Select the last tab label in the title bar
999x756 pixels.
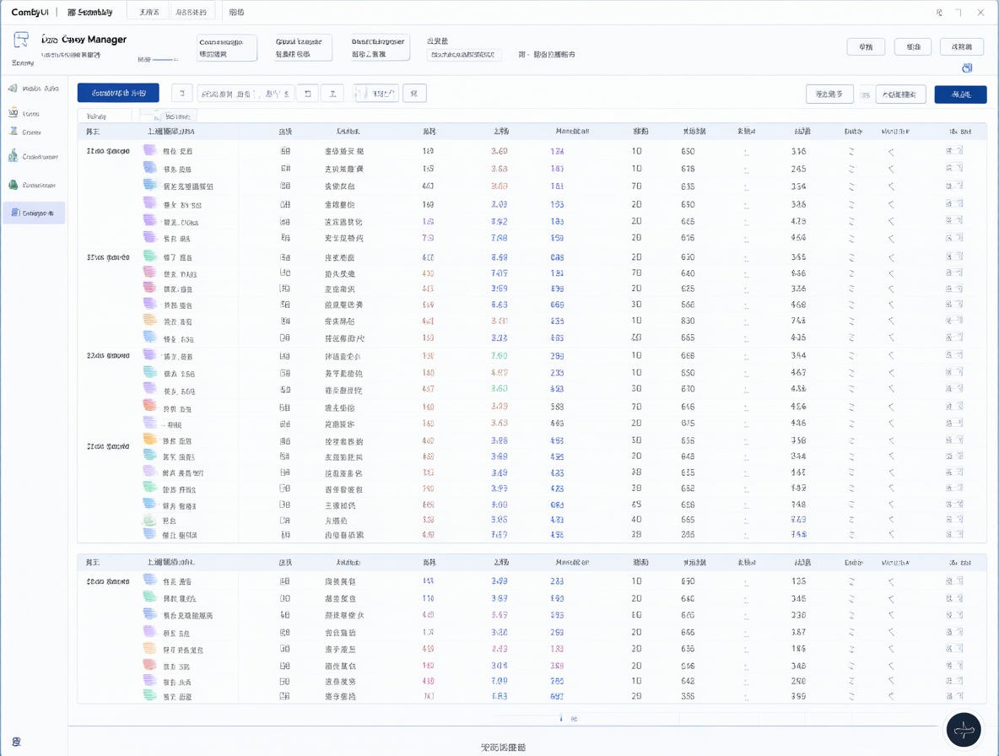236,12
